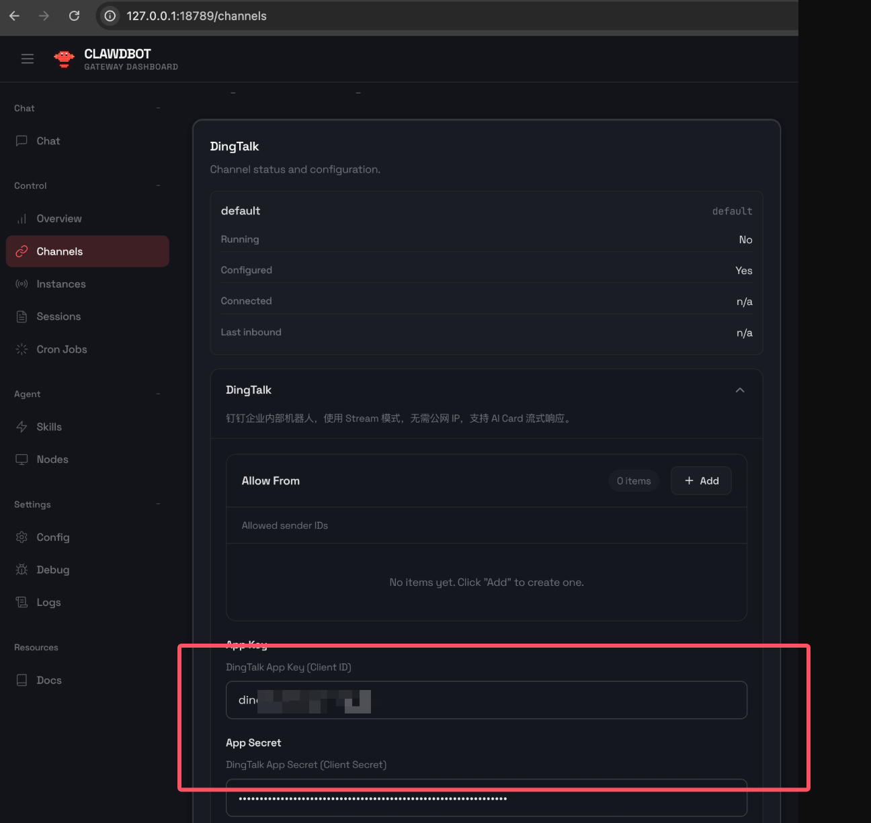Click the Last inbound row label

pyautogui.click(x=251, y=332)
